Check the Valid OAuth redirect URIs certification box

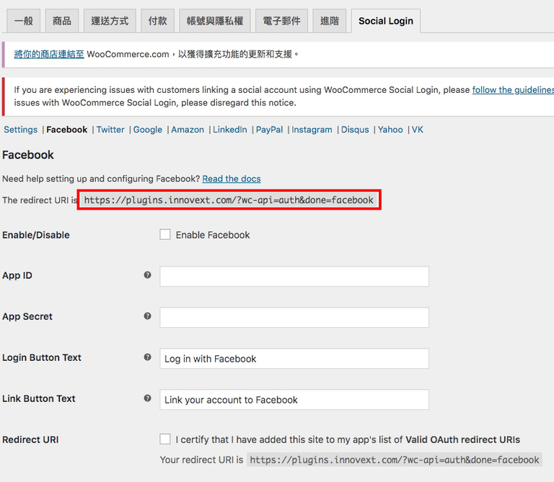(x=165, y=439)
